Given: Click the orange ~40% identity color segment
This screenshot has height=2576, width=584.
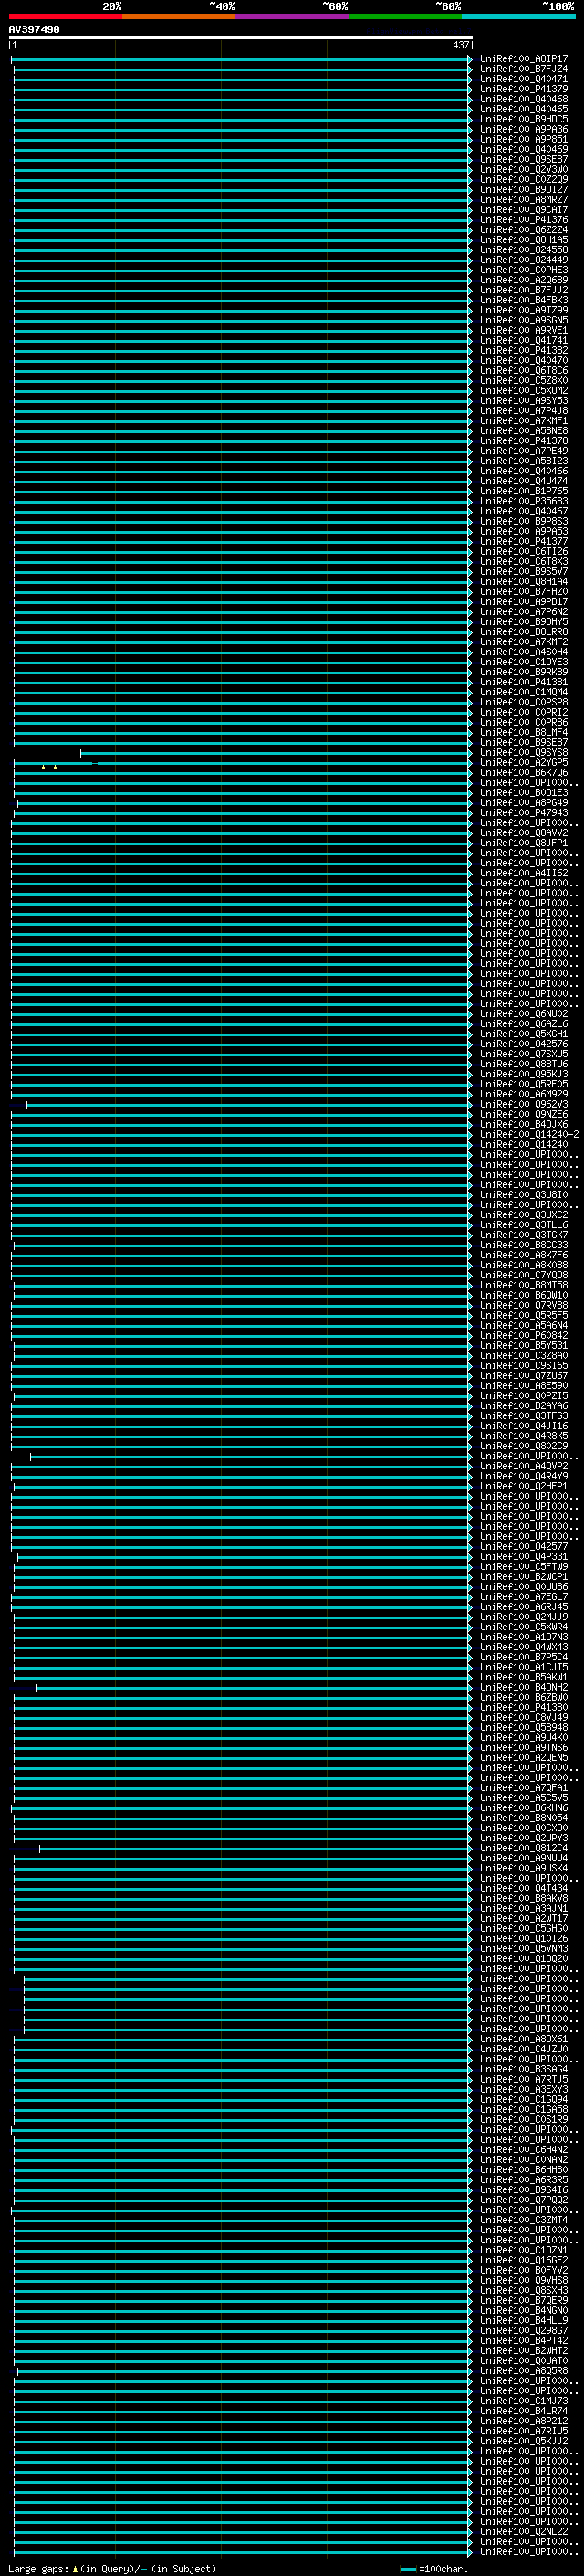Looking at the screenshot, I should click(179, 16).
